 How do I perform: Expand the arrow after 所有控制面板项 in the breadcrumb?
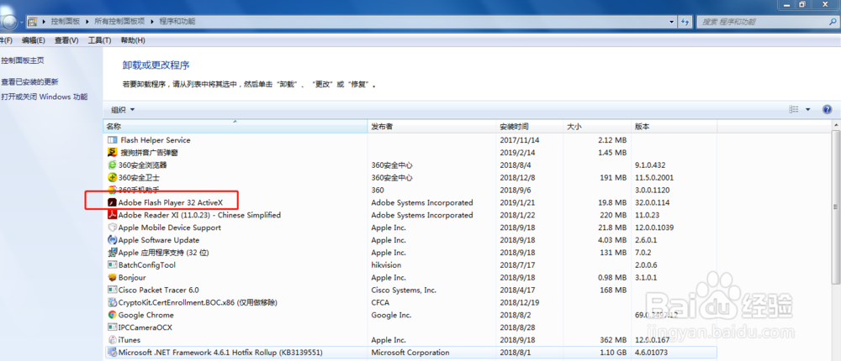(x=152, y=22)
